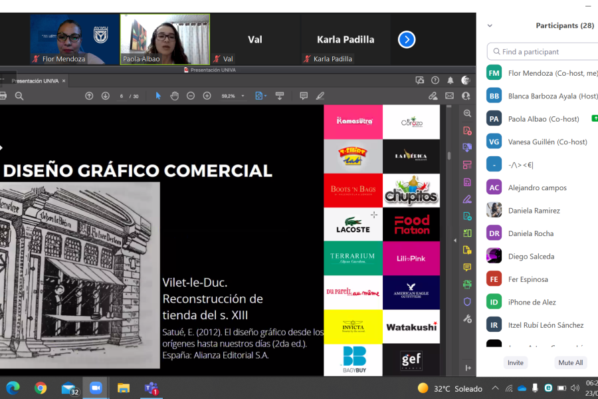Click the scrolling mode download icon

280,96
